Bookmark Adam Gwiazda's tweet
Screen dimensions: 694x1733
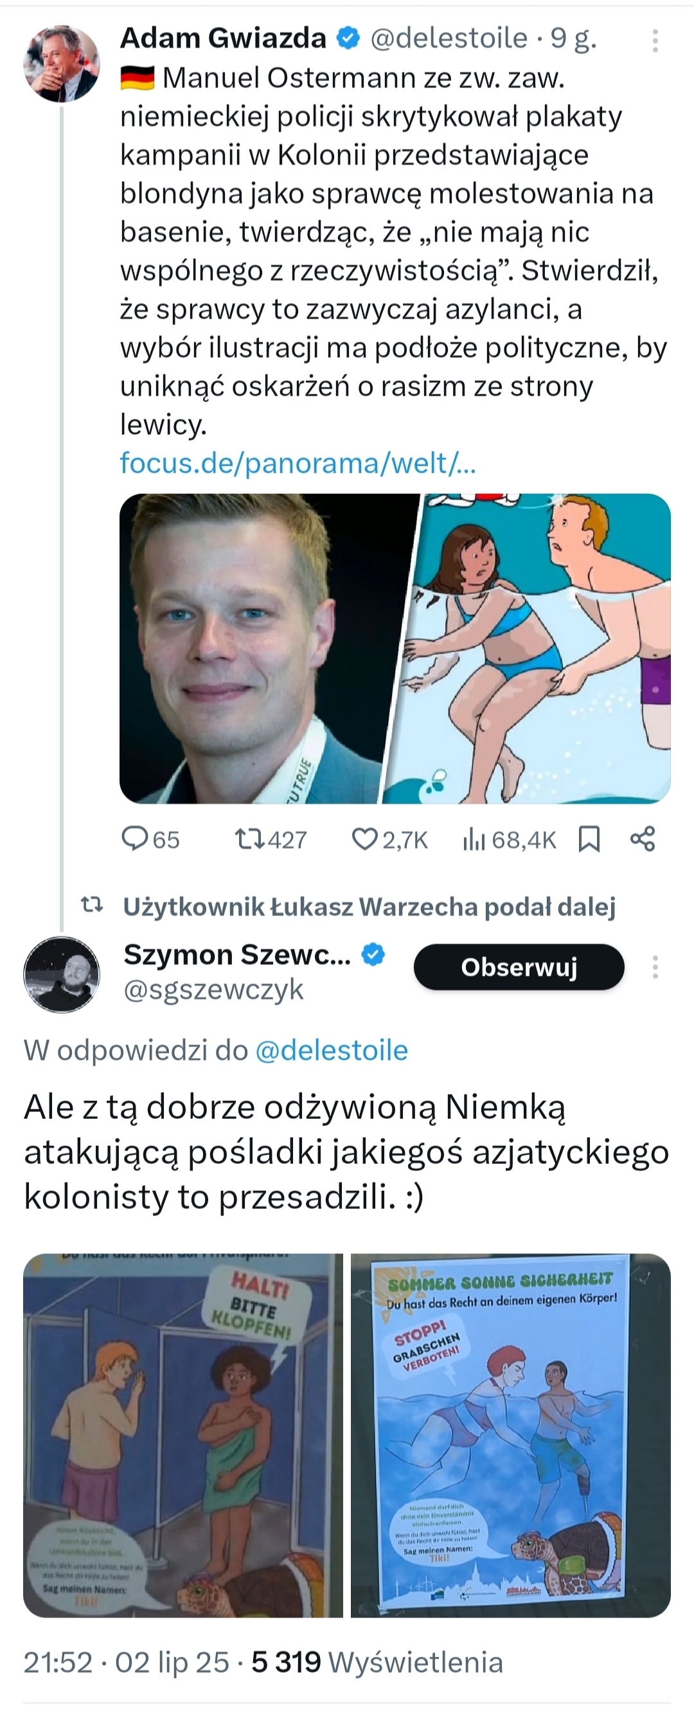589,839
